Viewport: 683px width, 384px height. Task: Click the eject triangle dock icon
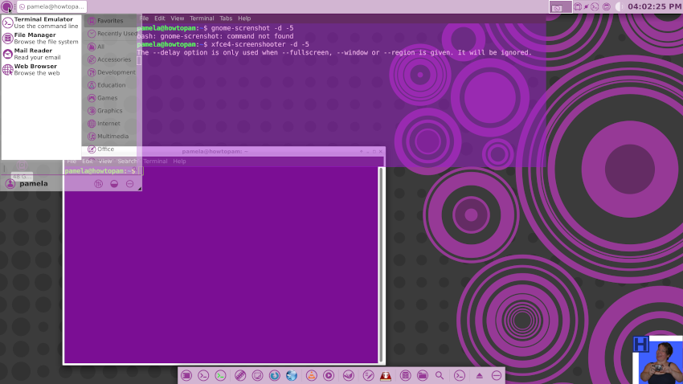480,375
